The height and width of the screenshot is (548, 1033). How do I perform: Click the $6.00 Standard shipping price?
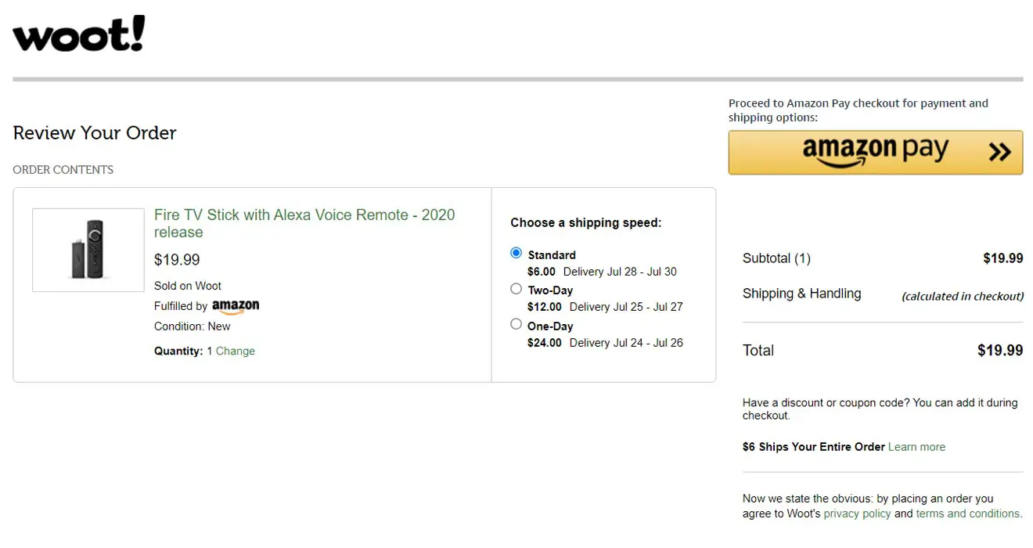(x=542, y=272)
